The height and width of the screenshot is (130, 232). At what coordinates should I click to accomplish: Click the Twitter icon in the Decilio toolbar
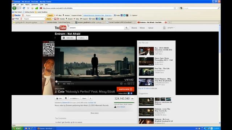pos(124,15)
